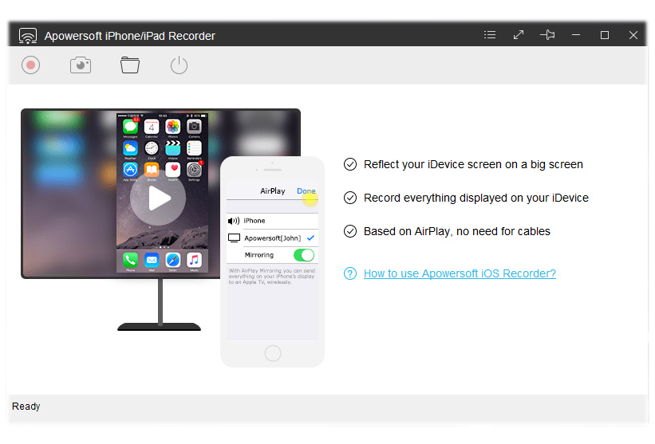The width and height of the screenshot is (655, 444).
Task: Enter full screen with diagonal arrows icon
Action: pos(519,35)
